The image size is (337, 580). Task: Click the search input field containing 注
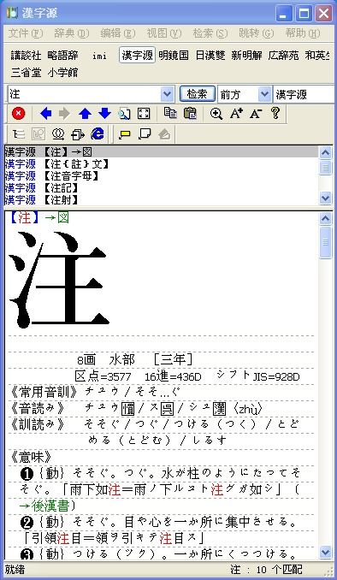85,95
